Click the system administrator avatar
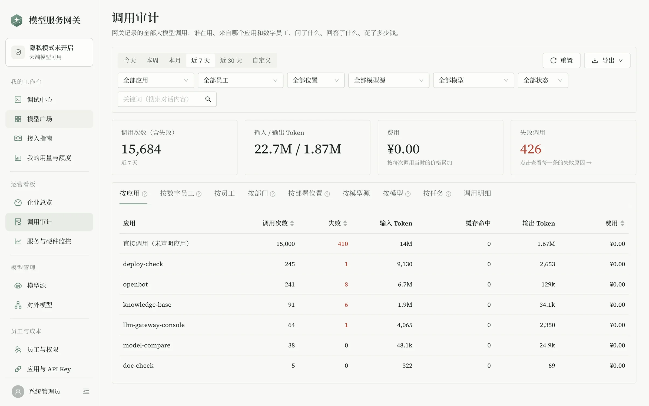The width and height of the screenshot is (649, 406). pos(18,391)
